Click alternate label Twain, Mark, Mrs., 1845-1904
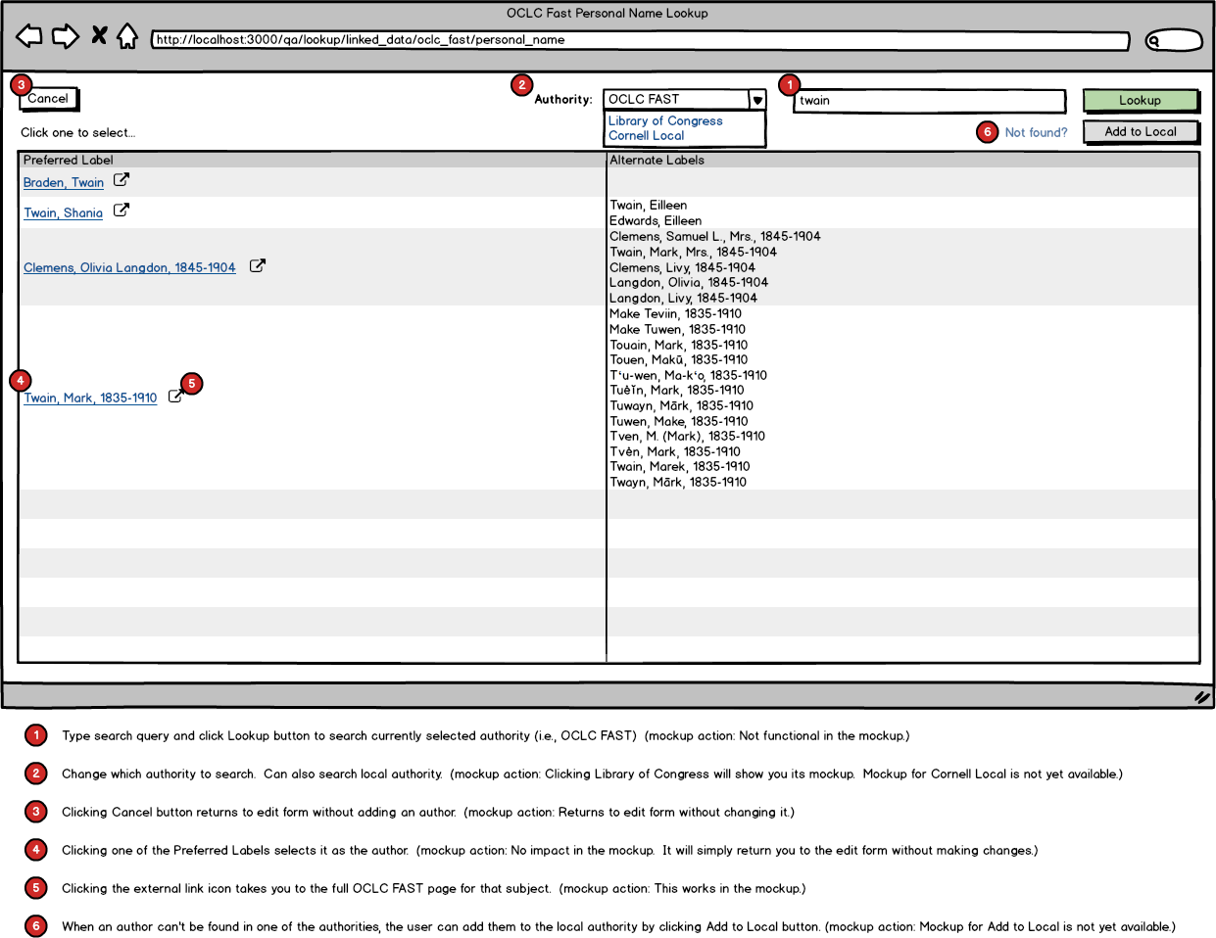 [x=693, y=253]
